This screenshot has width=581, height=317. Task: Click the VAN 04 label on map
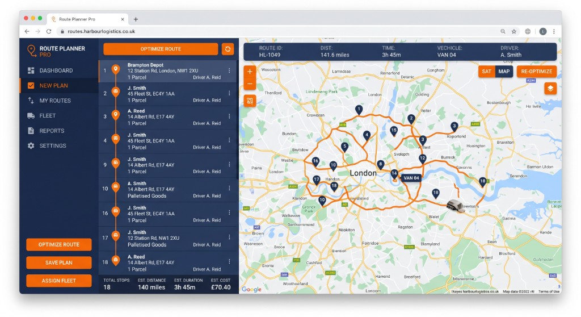(x=411, y=178)
